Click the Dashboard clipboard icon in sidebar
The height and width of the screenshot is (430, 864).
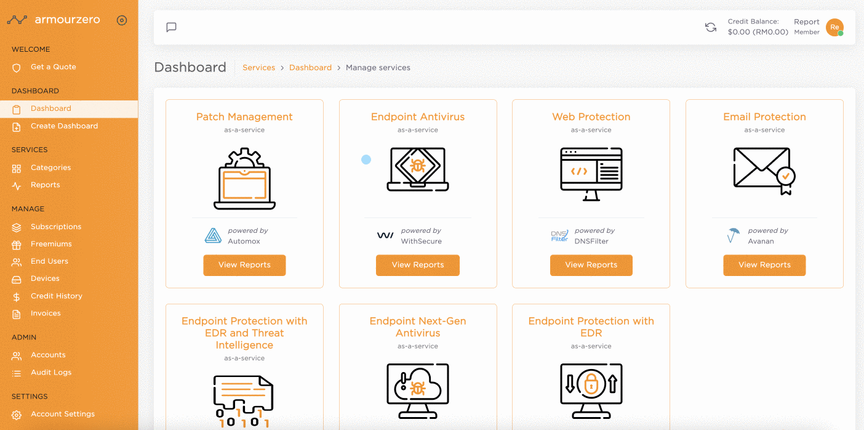coord(17,109)
